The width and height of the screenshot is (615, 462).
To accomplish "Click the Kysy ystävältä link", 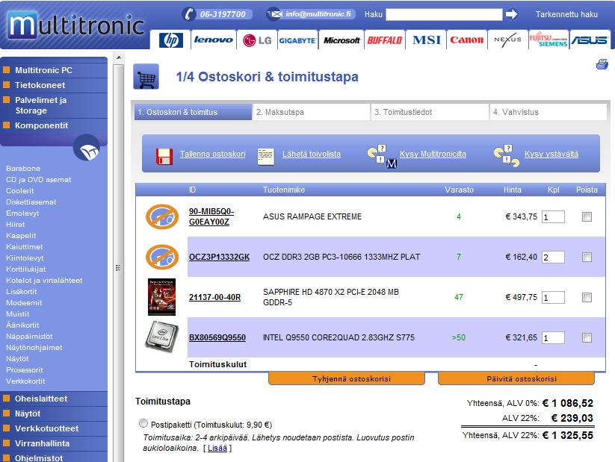I will point(551,154).
